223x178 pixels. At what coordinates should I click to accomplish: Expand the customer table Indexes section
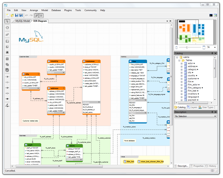(99, 102)
